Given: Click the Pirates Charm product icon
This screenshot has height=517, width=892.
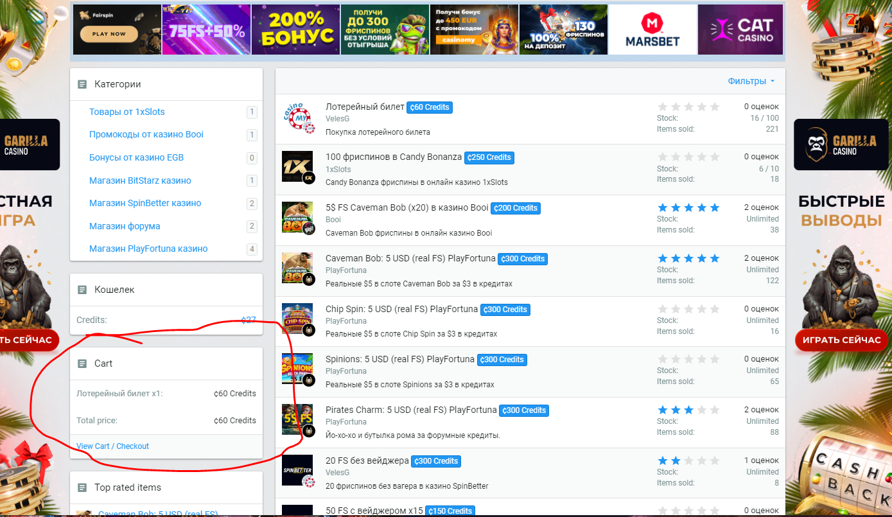Looking at the screenshot, I should 297,420.
